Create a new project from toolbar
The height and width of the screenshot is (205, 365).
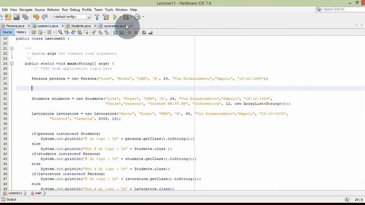point(8,17)
